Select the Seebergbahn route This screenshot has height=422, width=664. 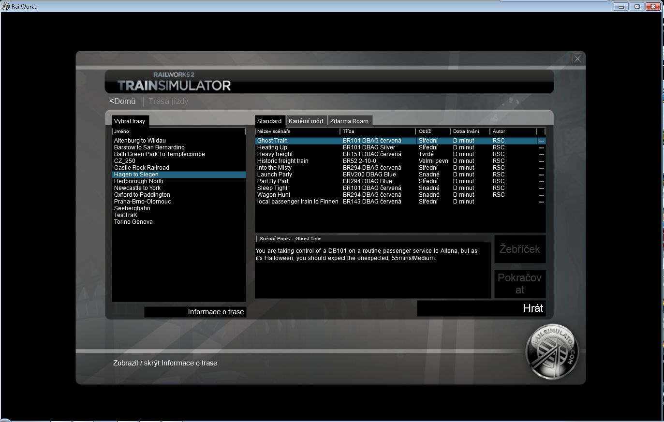(178, 208)
